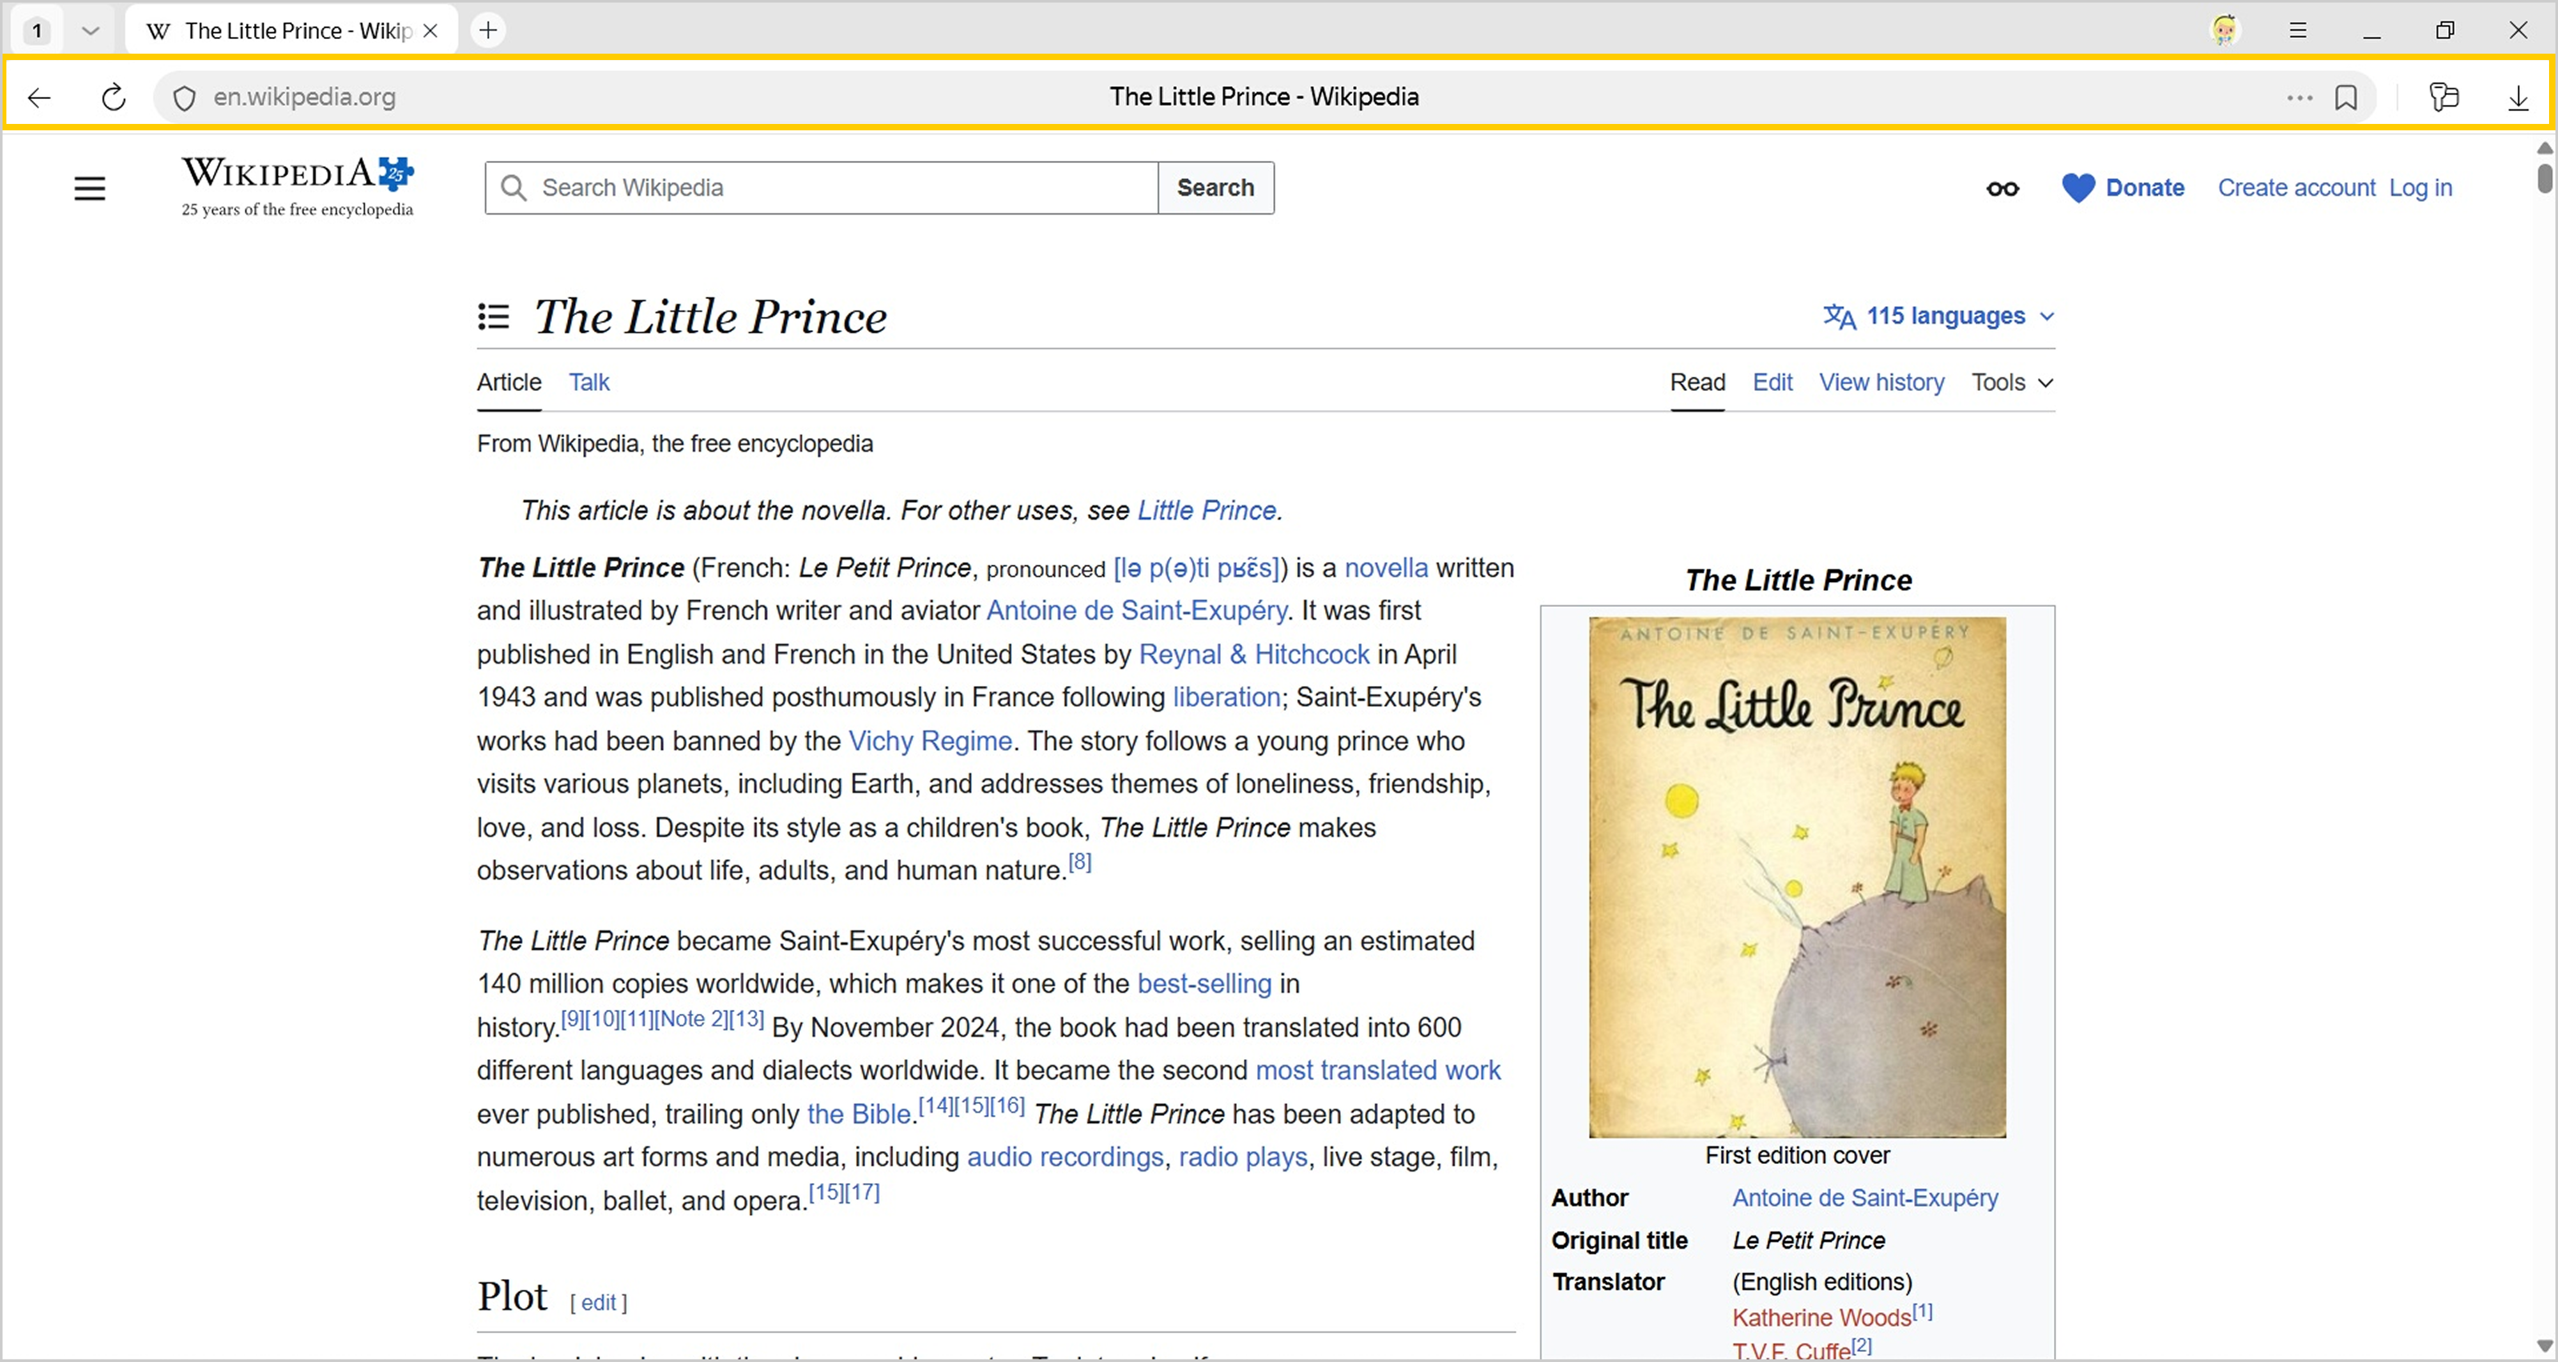The image size is (2558, 1362).
Task: Open the Edit tab
Action: [x=1773, y=382]
